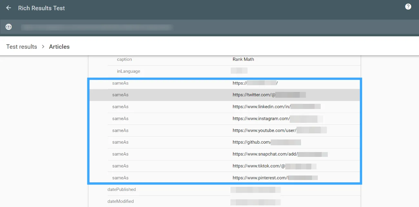Select the sameAs label in pinterest row

[x=120, y=178]
